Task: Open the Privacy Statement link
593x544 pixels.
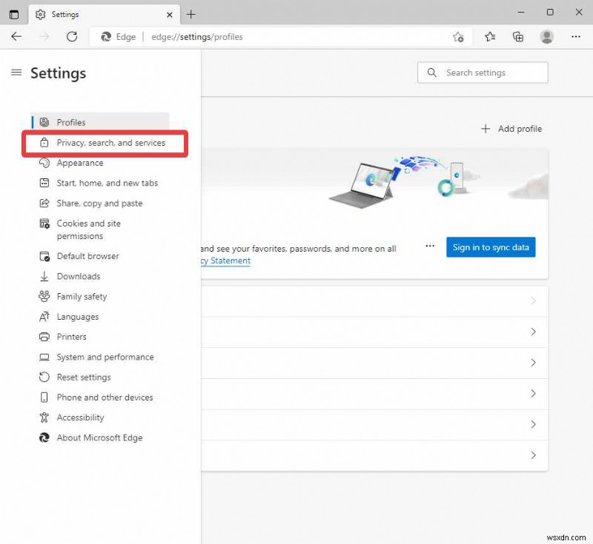Action: coord(226,261)
